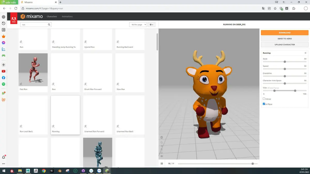Click the Trim start handle
This screenshot has height=174, width=310.
point(274,90)
